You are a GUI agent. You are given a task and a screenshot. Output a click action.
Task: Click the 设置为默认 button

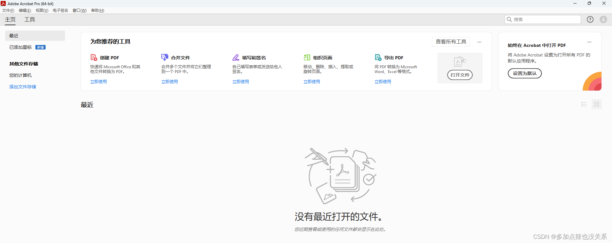[525, 73]
